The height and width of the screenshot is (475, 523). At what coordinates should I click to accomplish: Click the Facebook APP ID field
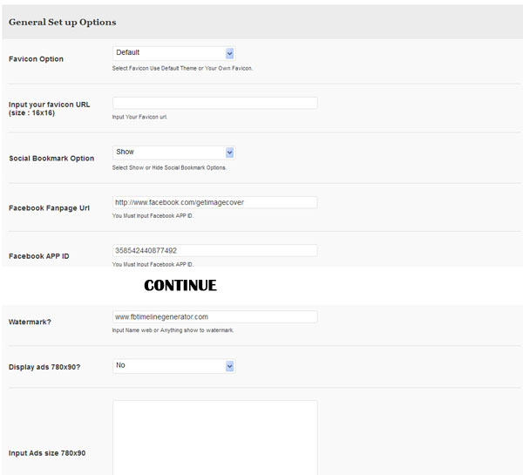214,250
